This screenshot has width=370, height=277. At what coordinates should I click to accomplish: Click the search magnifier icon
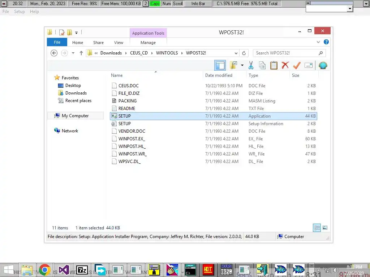coord(320,53)
